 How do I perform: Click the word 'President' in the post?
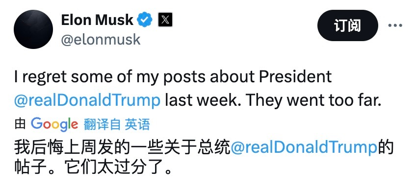coord(295,77)
